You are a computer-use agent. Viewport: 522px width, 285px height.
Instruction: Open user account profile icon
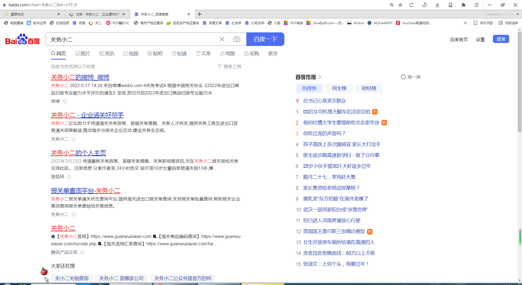450,5
